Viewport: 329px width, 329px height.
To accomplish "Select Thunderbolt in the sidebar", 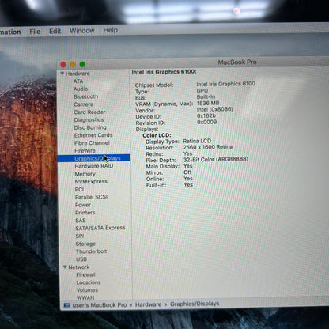I will tap(91, 251).
